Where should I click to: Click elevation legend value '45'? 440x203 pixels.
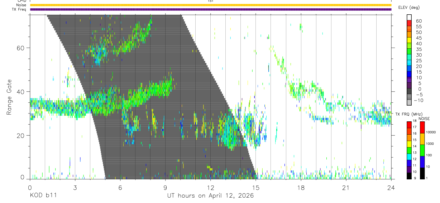(419, 38)
